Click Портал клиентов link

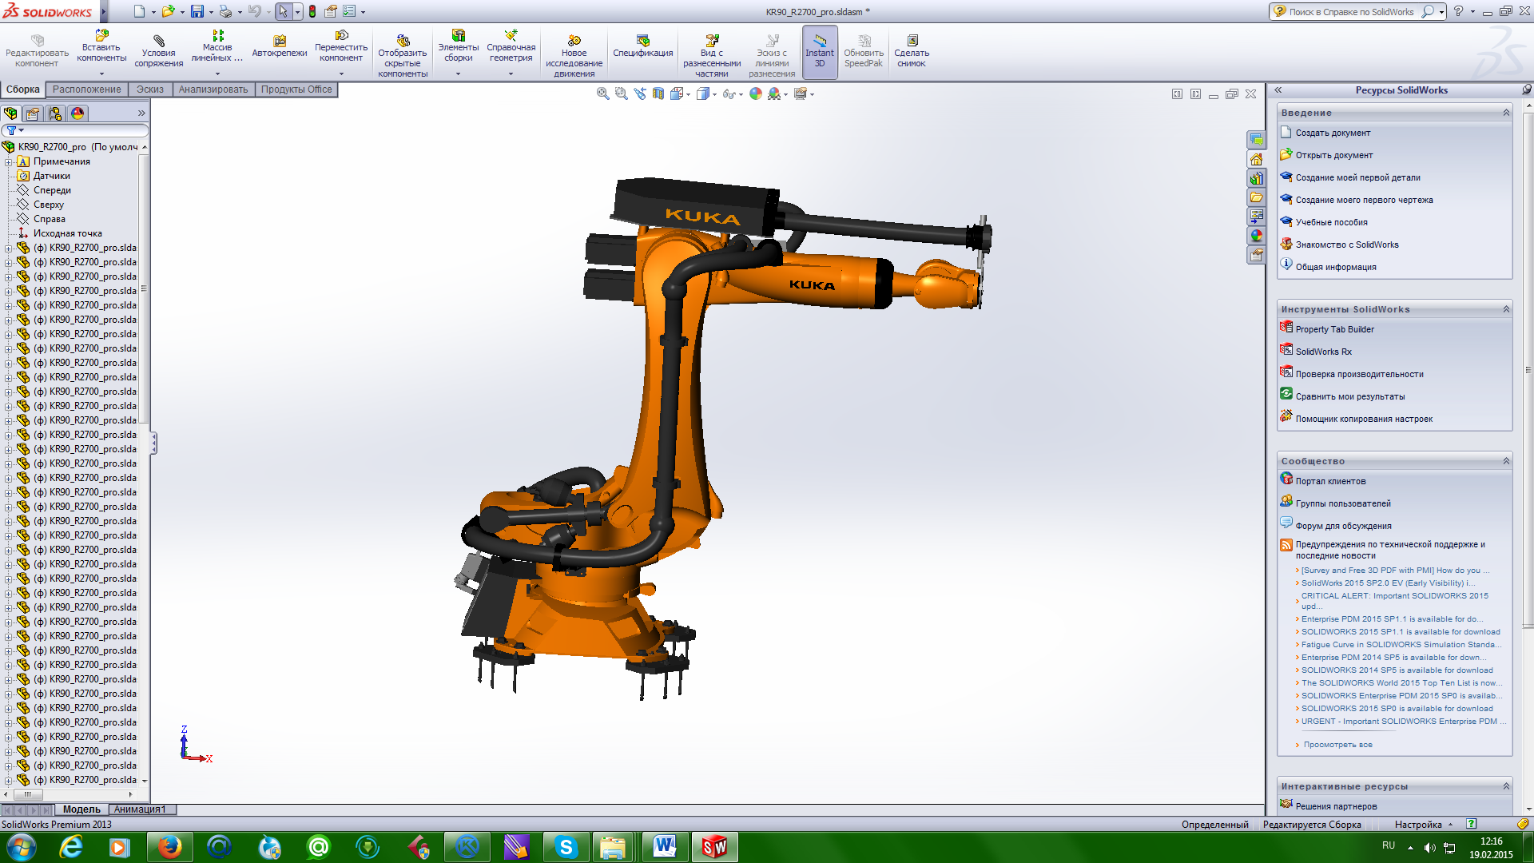click(x=1330, y=481)
